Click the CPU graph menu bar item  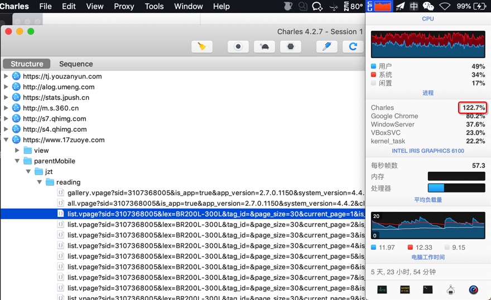tap(379, 6)
